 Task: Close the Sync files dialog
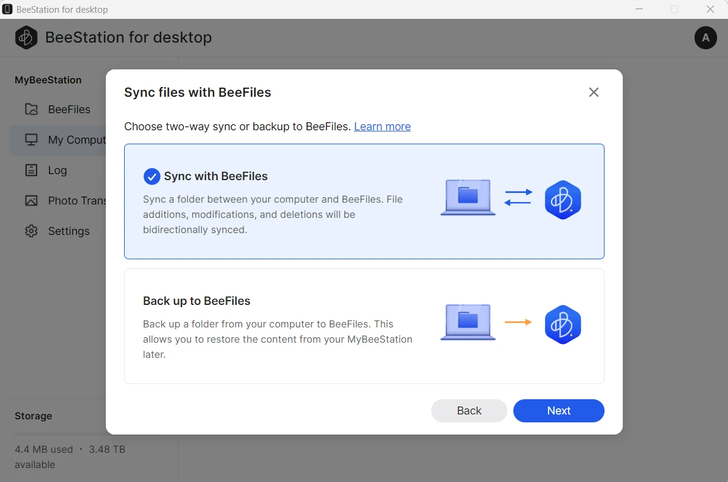click(x=594, y=93)
